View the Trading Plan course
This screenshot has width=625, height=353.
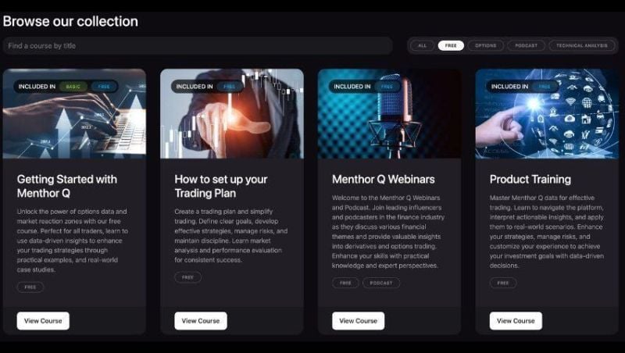(x=201, y=321)
